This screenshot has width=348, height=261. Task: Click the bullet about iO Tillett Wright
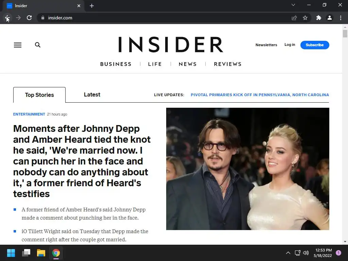[85, 235]
